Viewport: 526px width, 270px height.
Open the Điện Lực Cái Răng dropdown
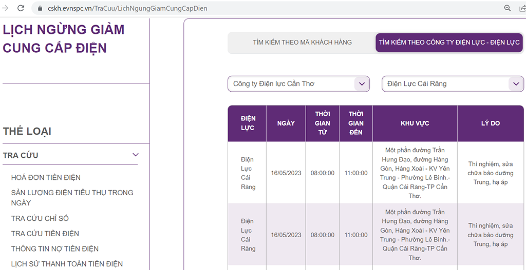[x=453, y=84]
